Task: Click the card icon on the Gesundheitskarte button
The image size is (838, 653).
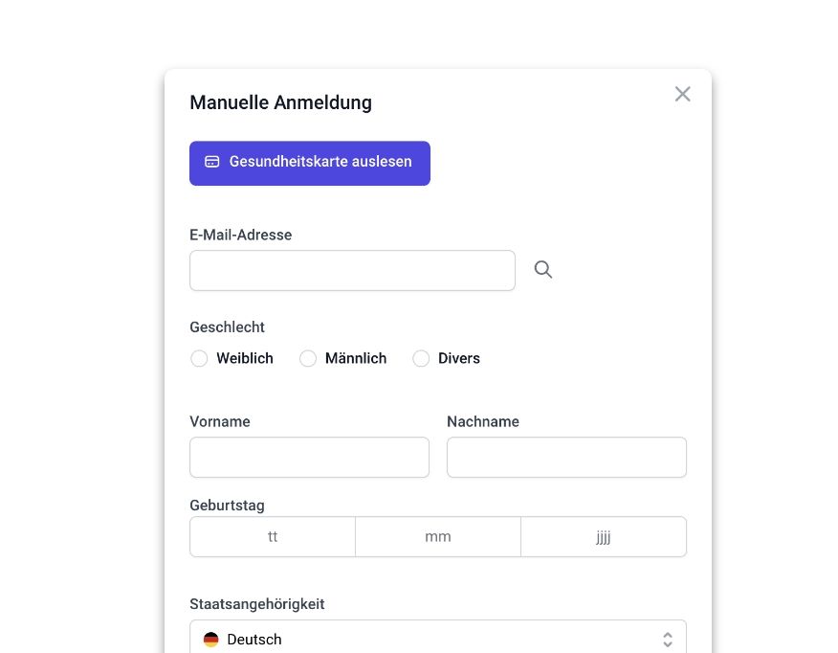Action: (212, 162)
